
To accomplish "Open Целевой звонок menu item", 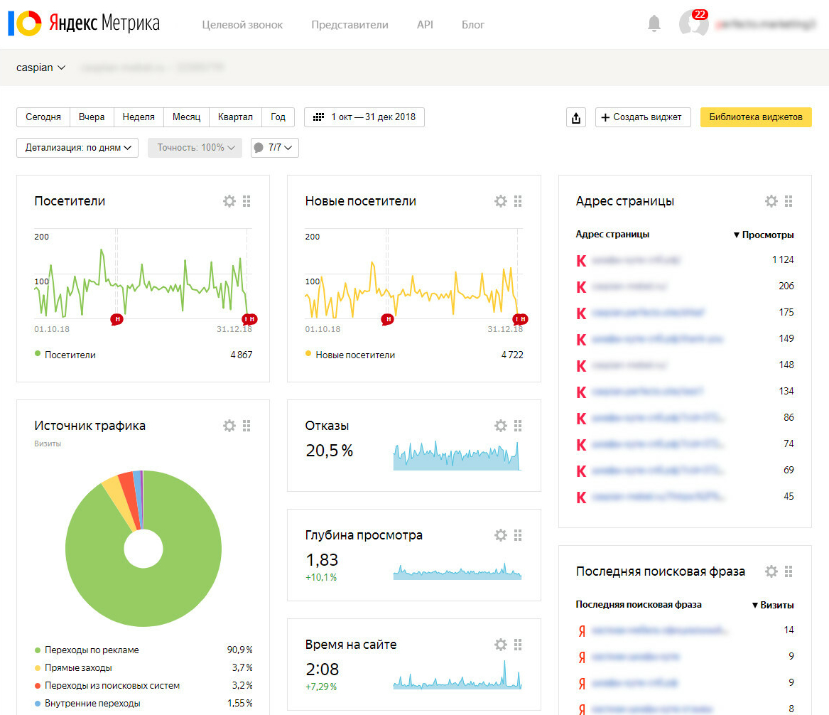I will pos(242,25).
